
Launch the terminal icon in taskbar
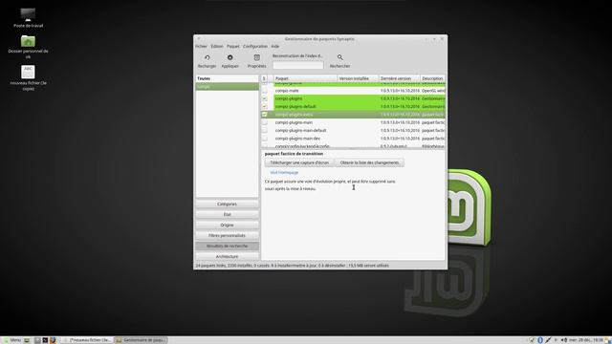click(45, 340)
